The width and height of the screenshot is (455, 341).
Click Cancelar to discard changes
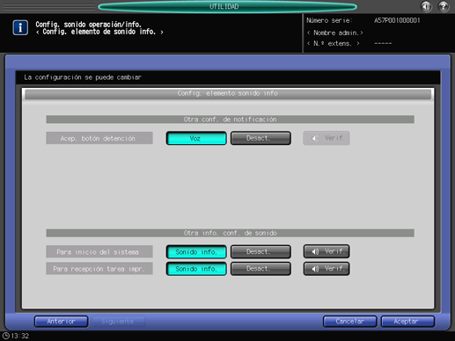(x=349, y=322)
